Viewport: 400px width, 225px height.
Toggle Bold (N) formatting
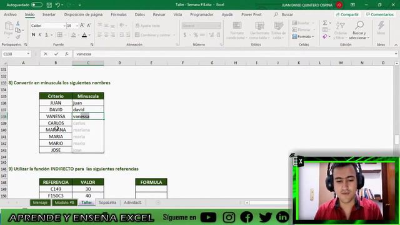click(33, 35)
